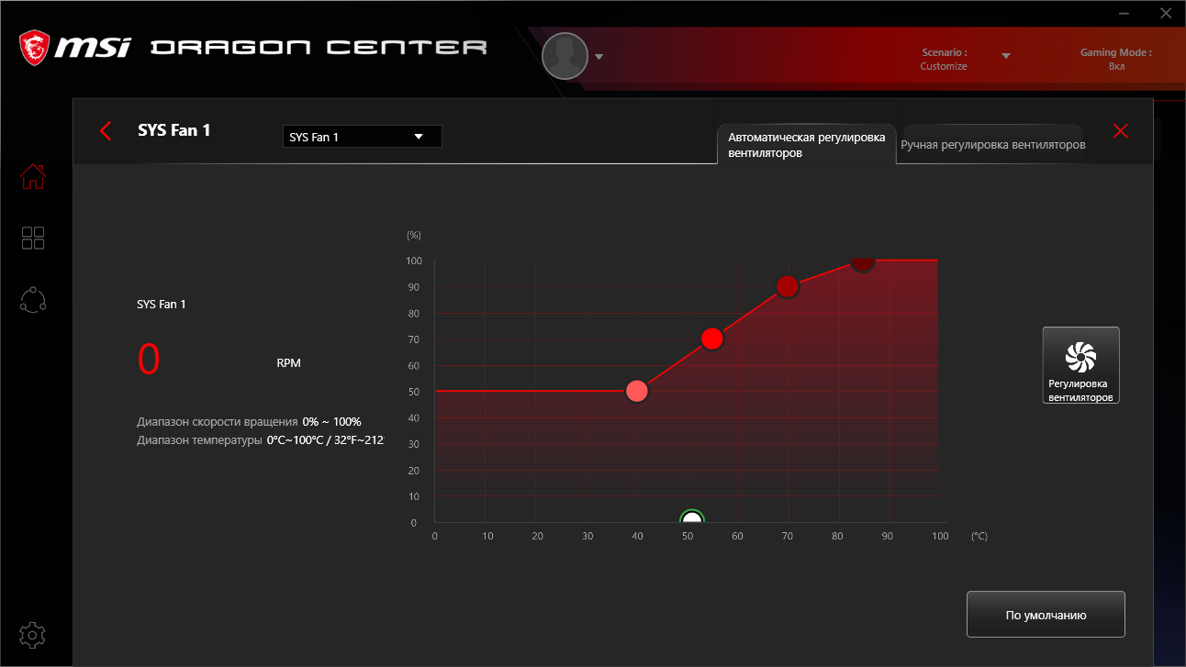
Task: Click the MSI dragon logo
Action: (35, 46)
